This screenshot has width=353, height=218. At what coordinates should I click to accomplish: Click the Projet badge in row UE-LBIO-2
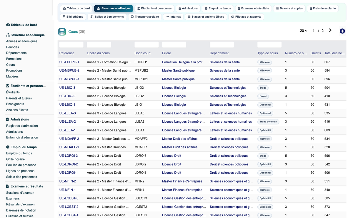click(x=263, y=96)
